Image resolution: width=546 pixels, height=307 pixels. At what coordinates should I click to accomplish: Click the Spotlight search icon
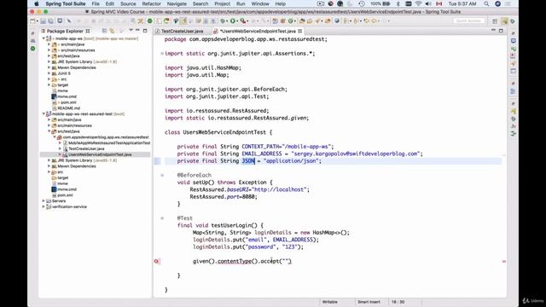(x=486, y=3)
